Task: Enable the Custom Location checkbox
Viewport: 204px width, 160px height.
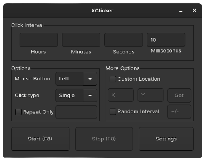Action: click(113, 79)
